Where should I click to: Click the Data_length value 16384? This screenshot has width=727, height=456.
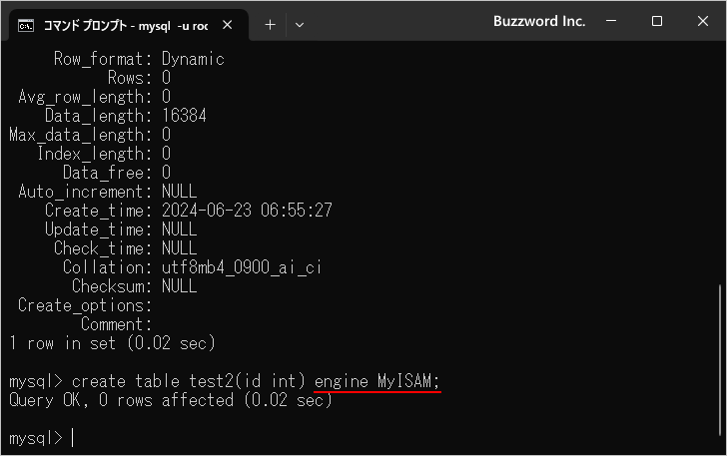[x=184, y=116]
